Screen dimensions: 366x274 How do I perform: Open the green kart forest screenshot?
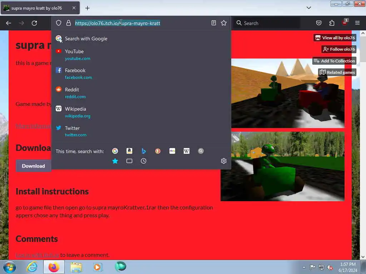click(282, 166)
